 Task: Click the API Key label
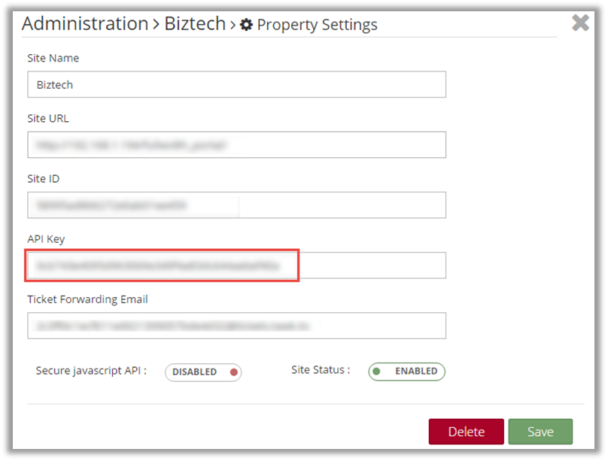(47, 239)
